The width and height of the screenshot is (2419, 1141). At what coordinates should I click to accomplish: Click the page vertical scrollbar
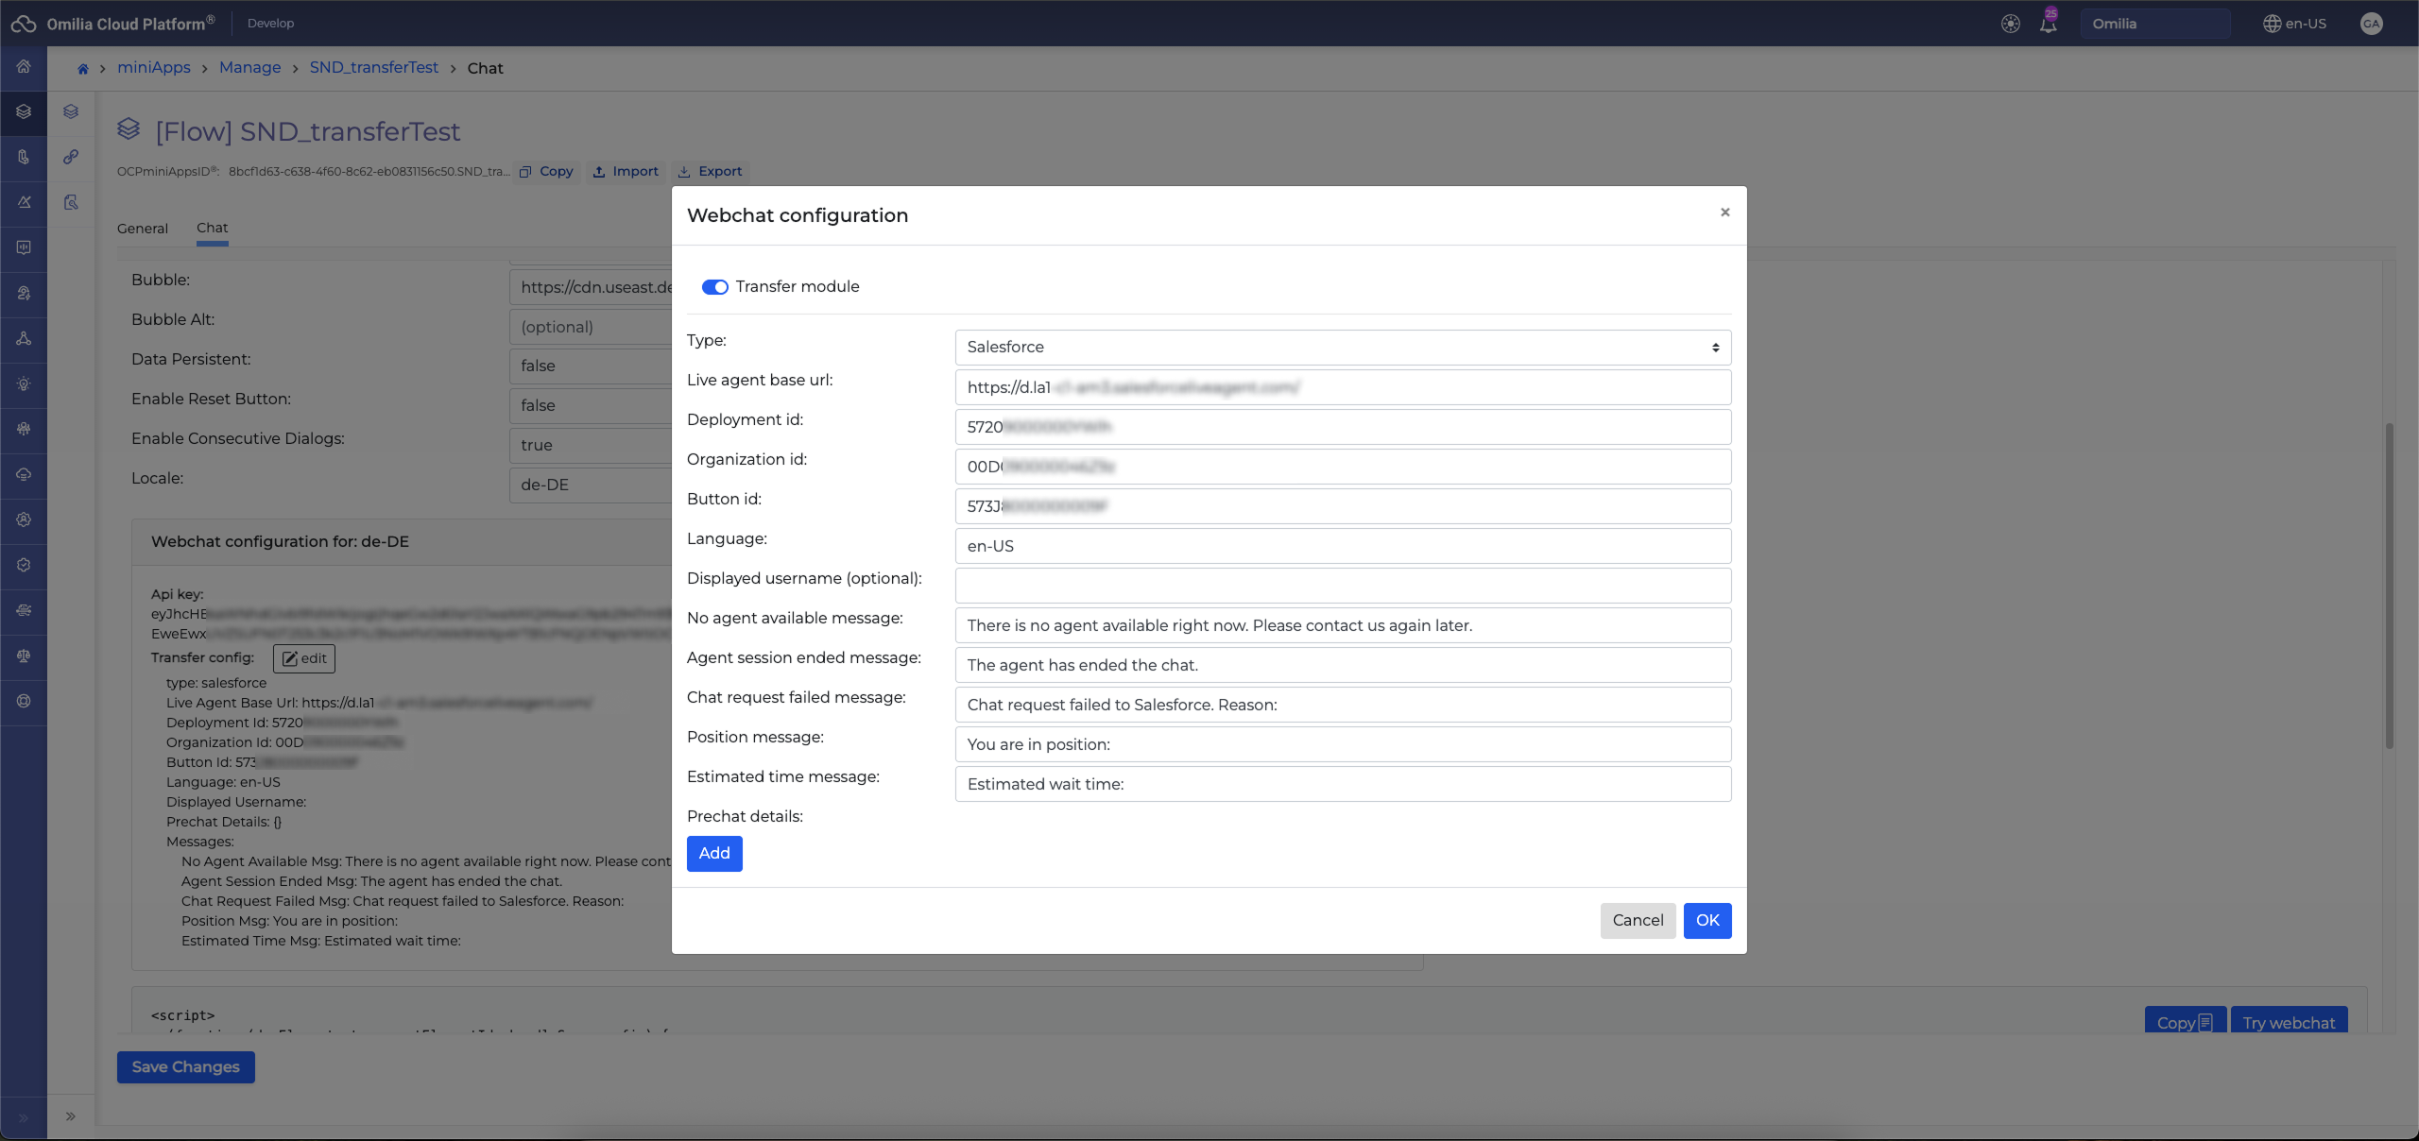2389,586
